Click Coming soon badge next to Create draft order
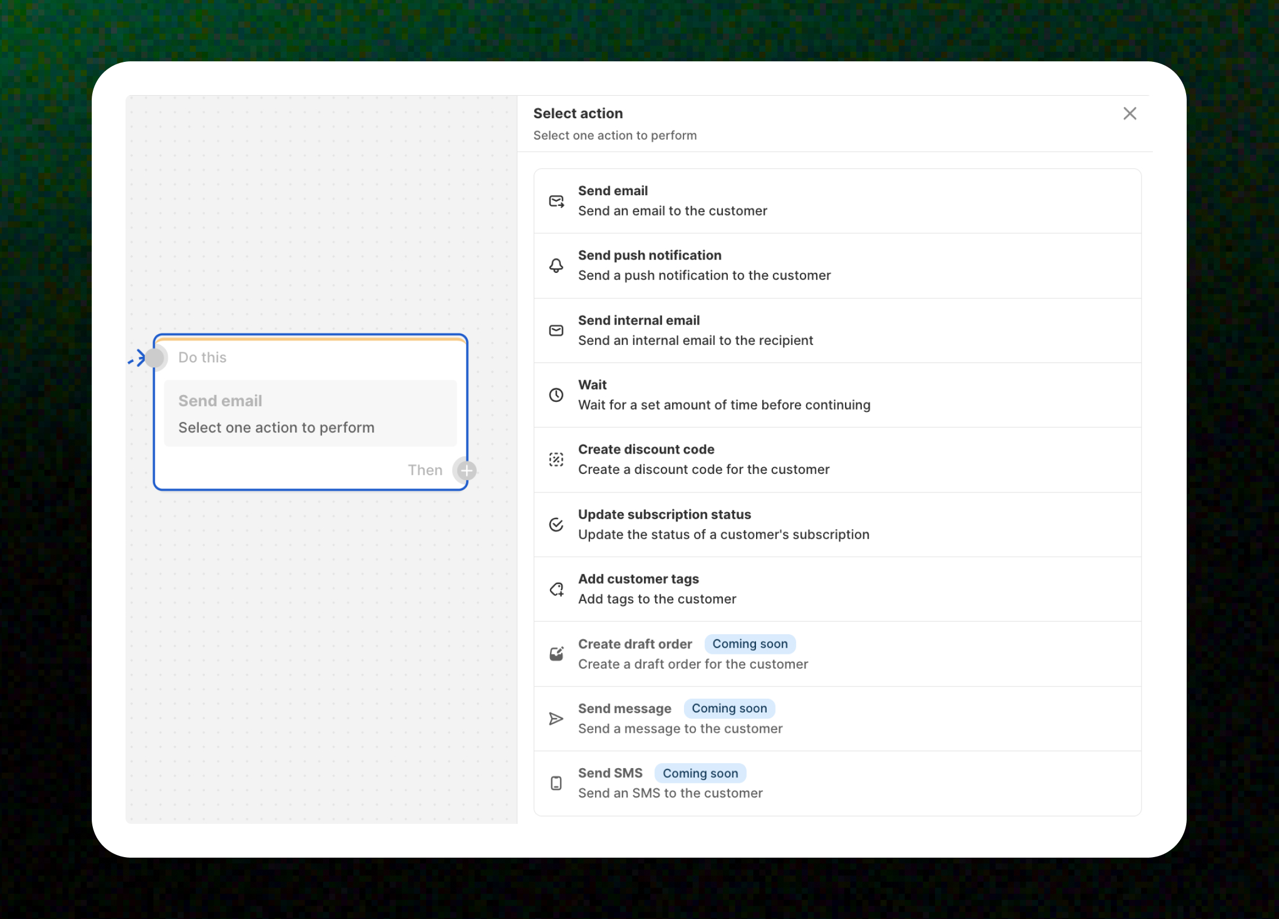 pyautogui.click(x=749, y=644)
